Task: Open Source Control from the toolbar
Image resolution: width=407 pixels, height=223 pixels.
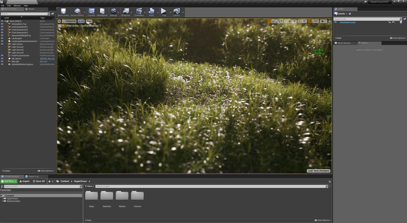Action: pyautogui.click(x=77, y=12)
